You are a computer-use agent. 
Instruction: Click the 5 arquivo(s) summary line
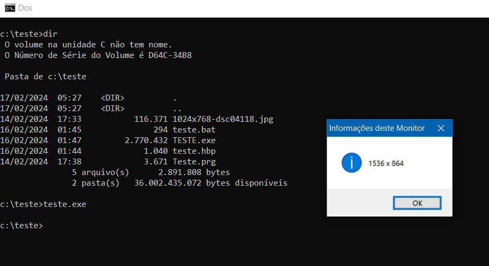tap(151, 172)
